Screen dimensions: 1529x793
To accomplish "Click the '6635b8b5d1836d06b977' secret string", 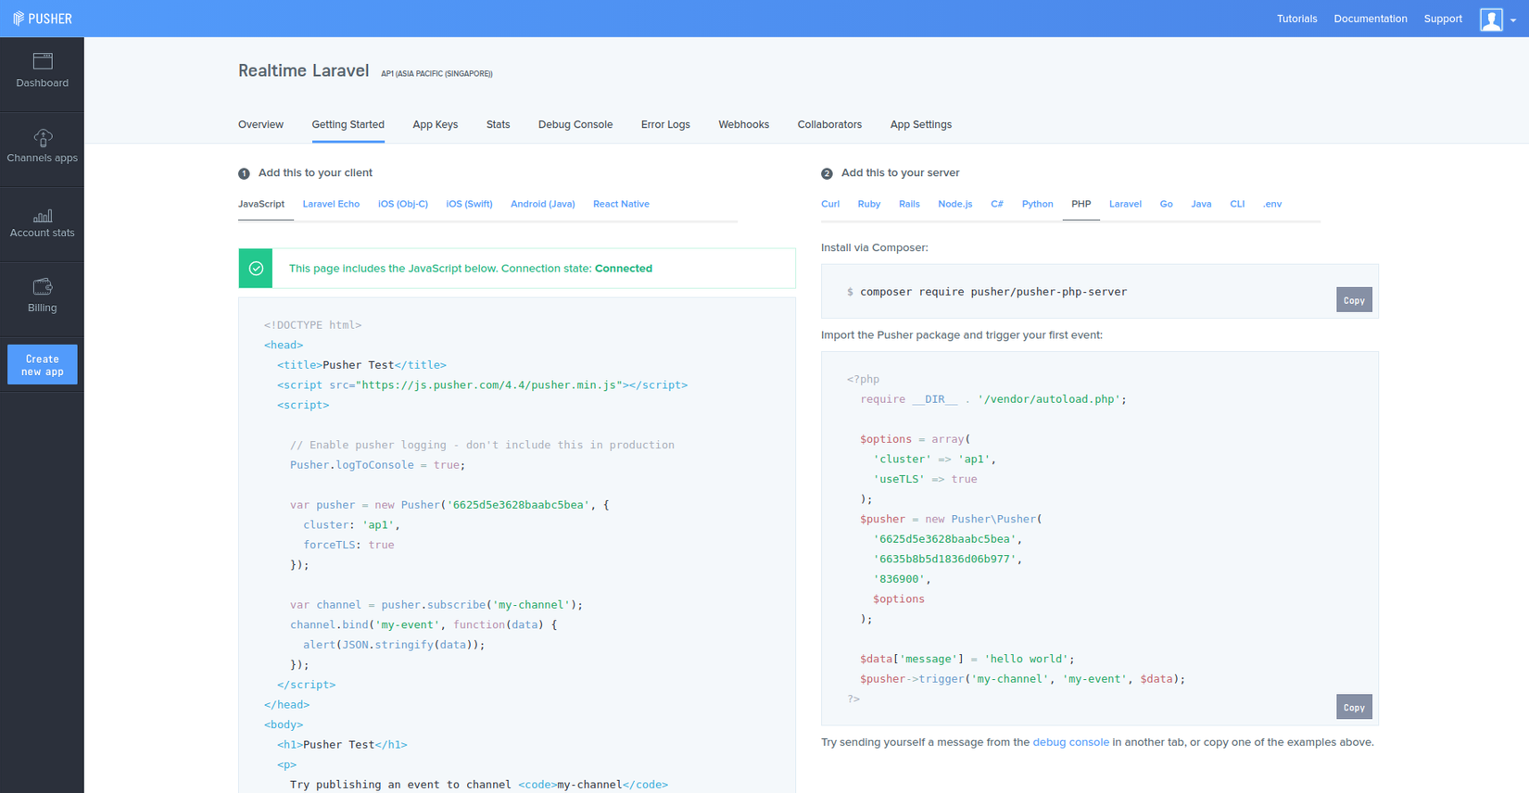I will tap(947, 560).
